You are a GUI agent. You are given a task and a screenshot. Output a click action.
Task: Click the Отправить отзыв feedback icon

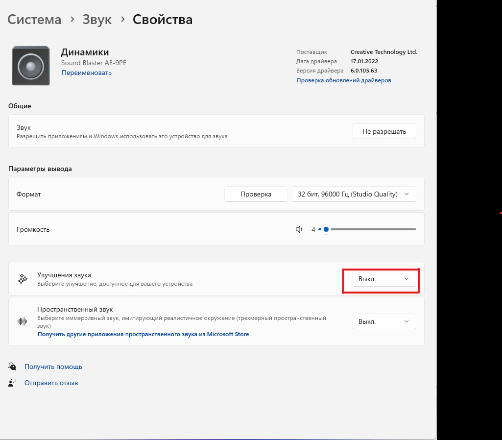coord(12,383)
